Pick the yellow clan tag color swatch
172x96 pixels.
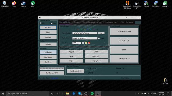pyautogui.click(x=86, y=43)
